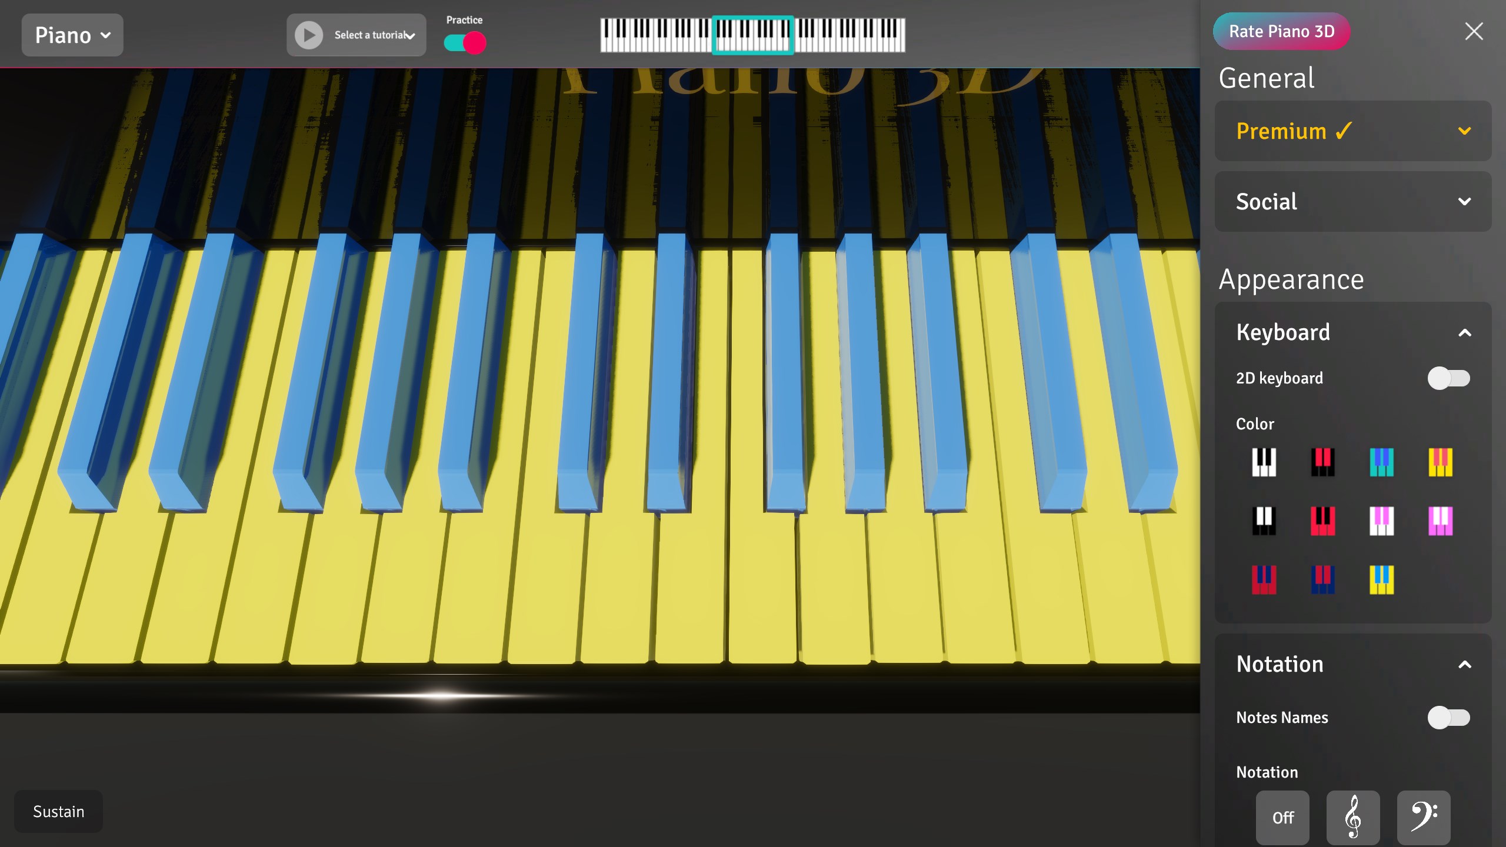The width and height of the screenshot is (1506, 847).
Task: Select red keys with navy sharps theme
Action: 1264,580
